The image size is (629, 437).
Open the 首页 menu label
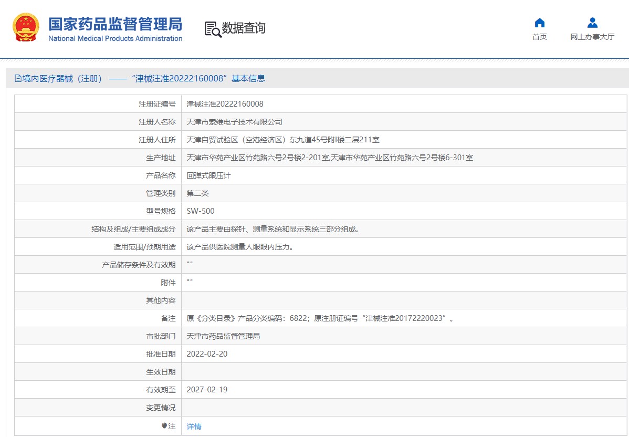539,37
